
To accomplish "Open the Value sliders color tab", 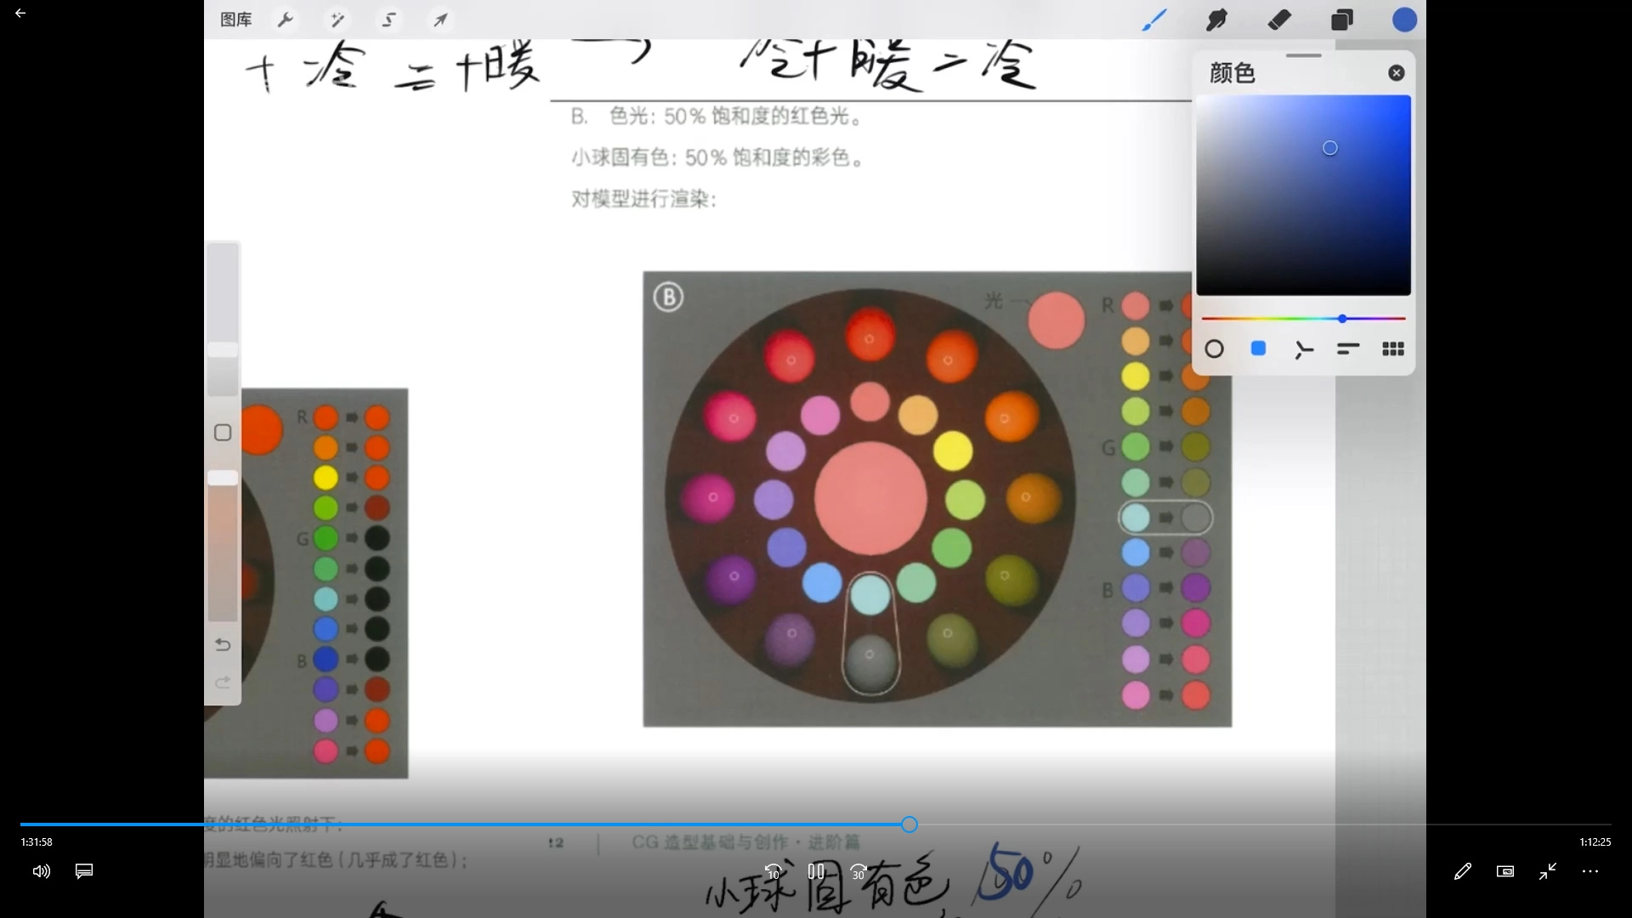I will tap(1348, 349).
